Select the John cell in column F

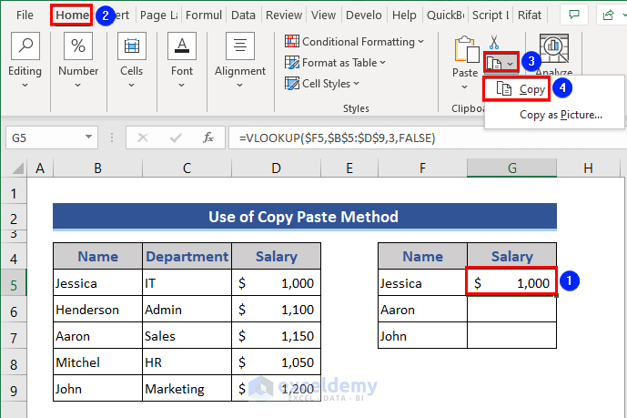pyautogui.click(x=422, y=336)
